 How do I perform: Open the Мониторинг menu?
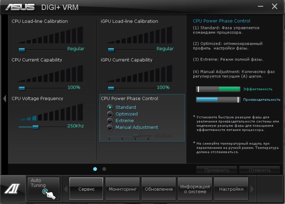click(122, 189)
